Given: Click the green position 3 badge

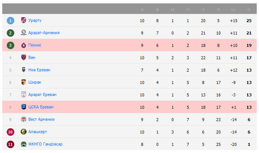Looking at the screenshot, I should [x=11, y=45].
